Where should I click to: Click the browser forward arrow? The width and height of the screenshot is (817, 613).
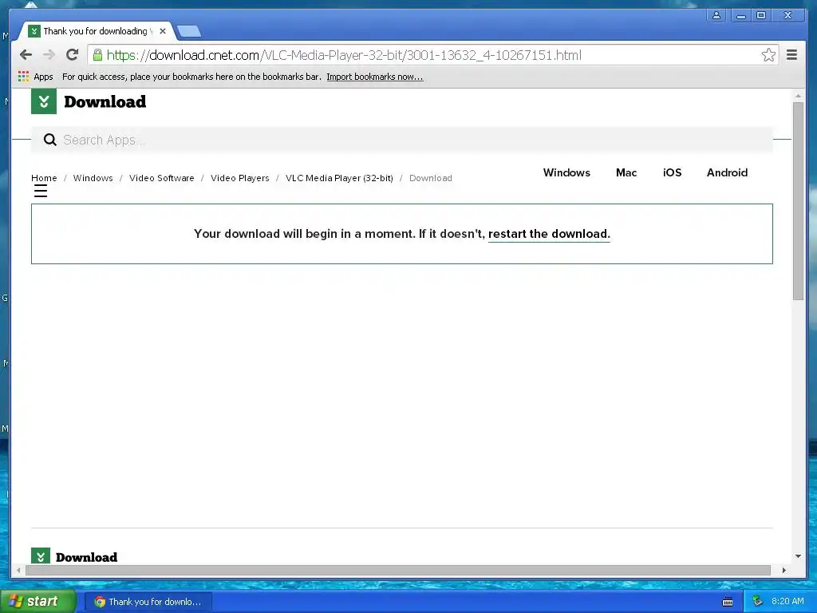click(49, 55)
